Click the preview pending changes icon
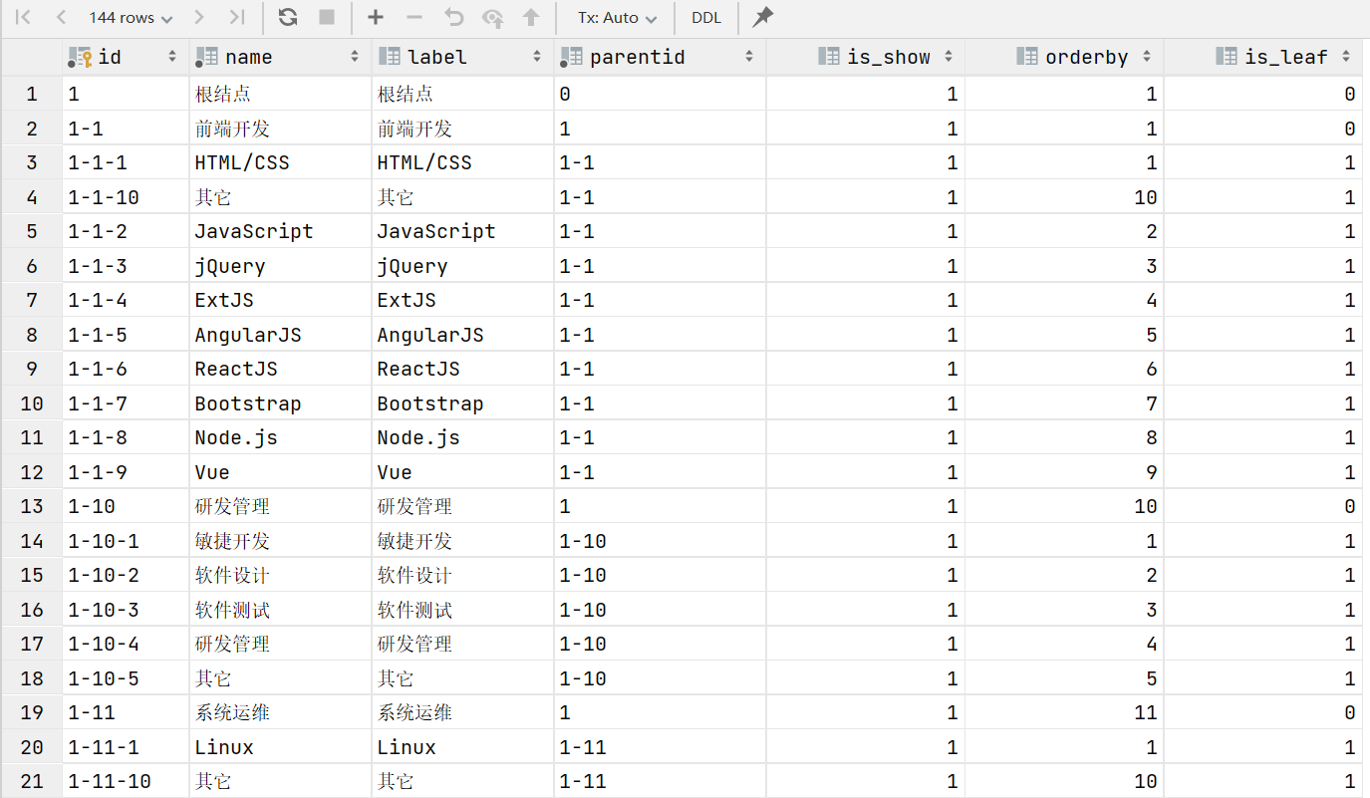Viewport: 1370px width, 798px height. click(492, 17)
